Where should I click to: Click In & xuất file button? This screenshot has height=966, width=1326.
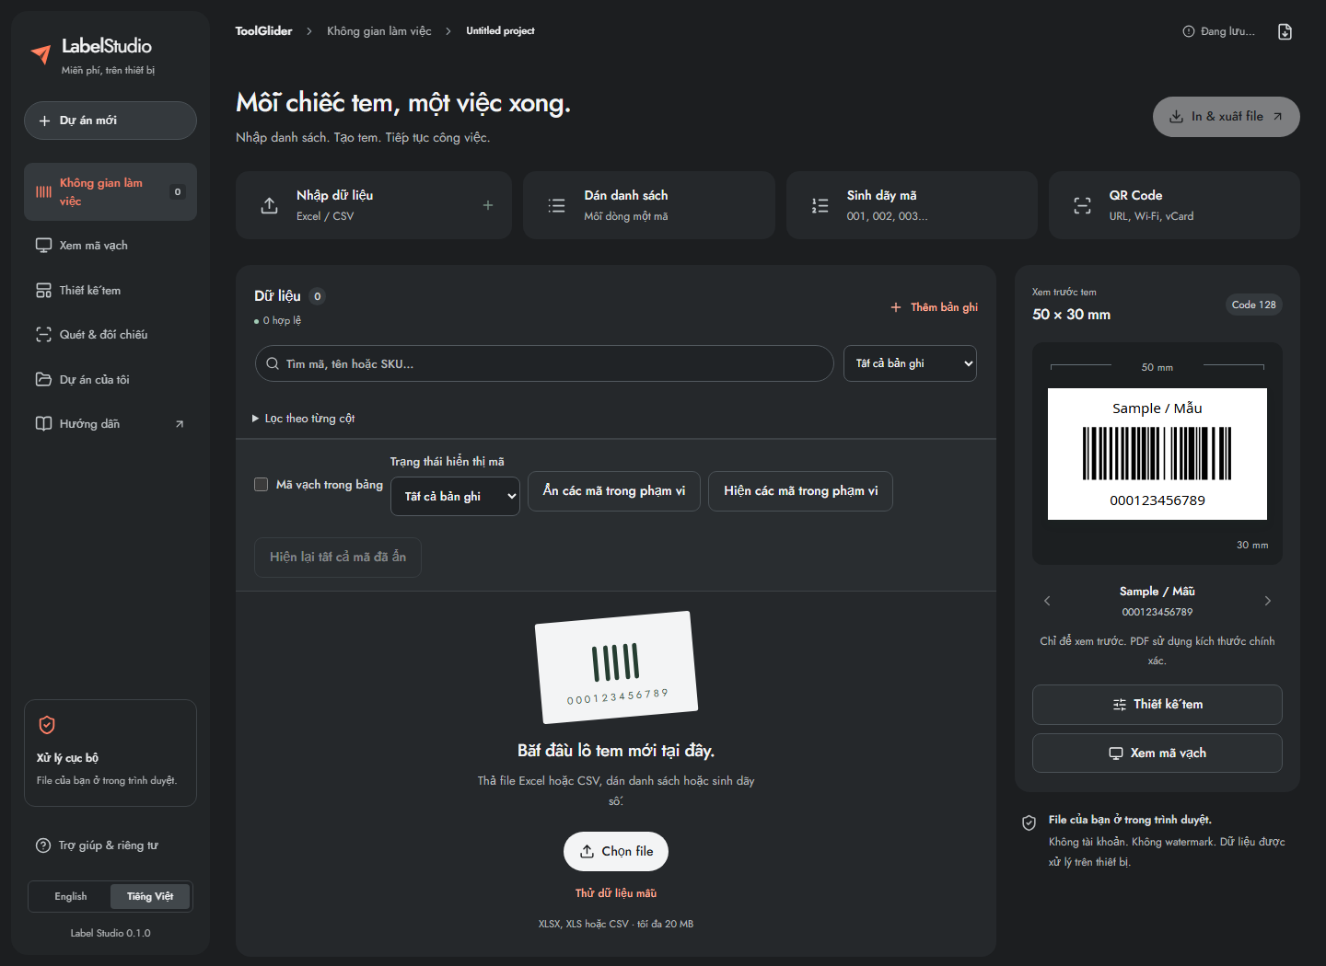pos(1227,117)
